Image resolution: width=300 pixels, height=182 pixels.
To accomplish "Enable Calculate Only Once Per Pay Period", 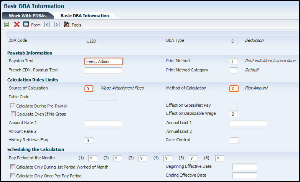I will (13, 176).
